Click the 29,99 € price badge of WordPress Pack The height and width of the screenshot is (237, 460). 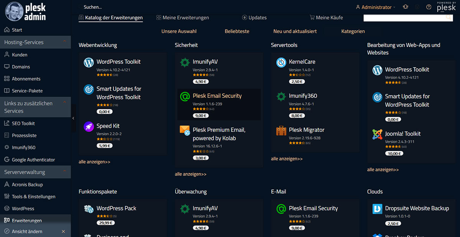click(x=105, y=223)
